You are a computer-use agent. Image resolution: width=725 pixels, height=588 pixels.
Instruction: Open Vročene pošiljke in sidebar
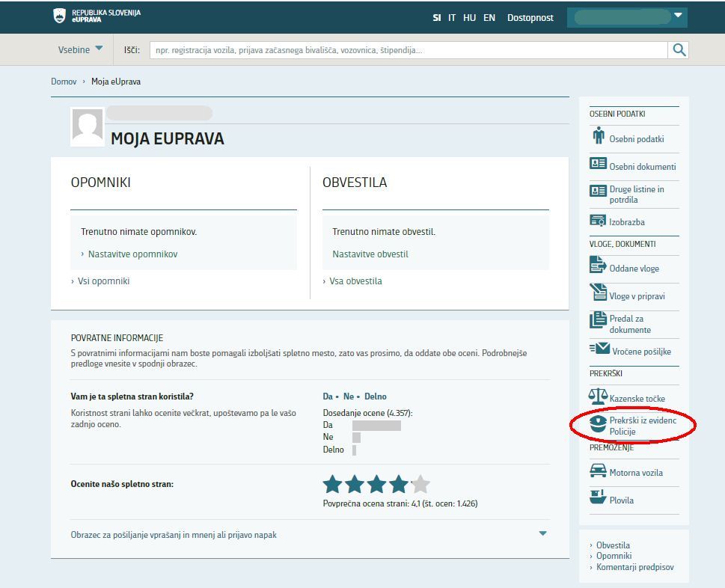(641, 352)
